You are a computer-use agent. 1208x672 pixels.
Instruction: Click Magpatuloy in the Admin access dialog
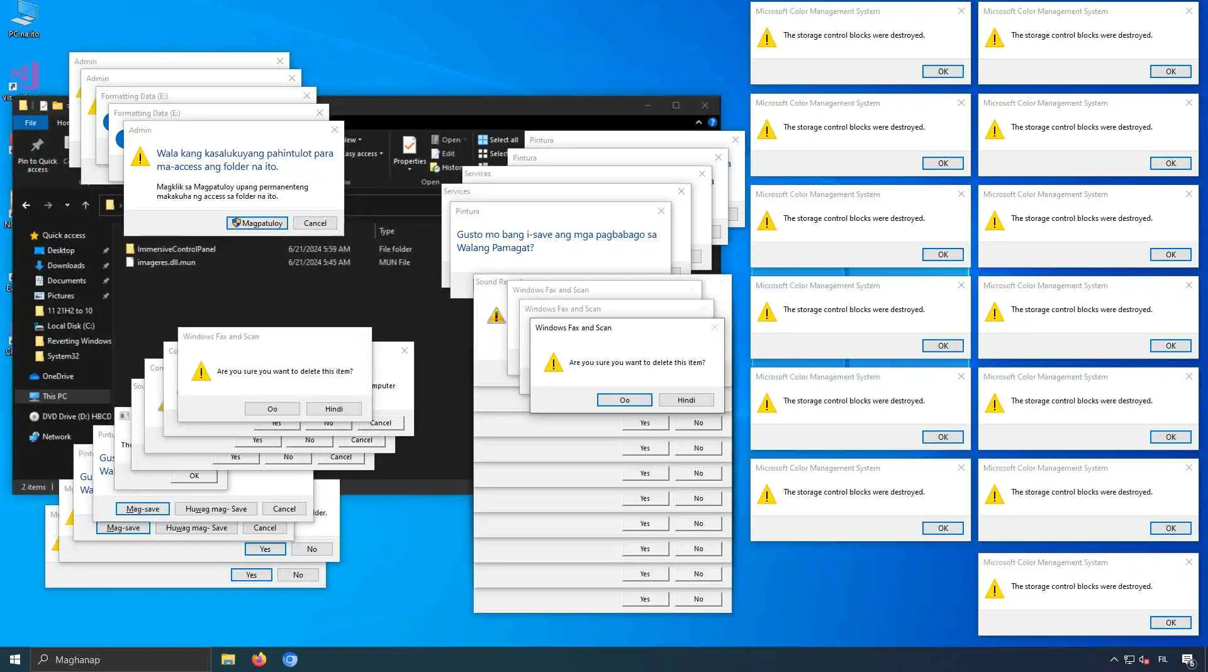257,223
